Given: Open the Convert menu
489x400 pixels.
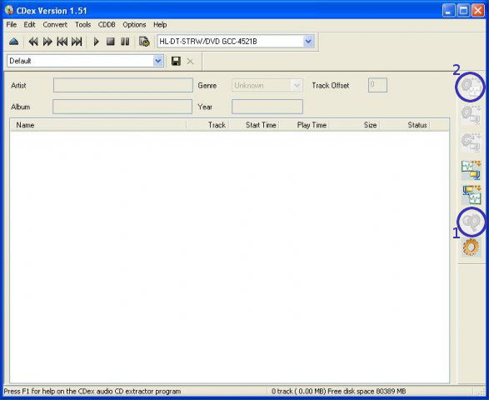Looking at the screenshot, I should 55,25.
